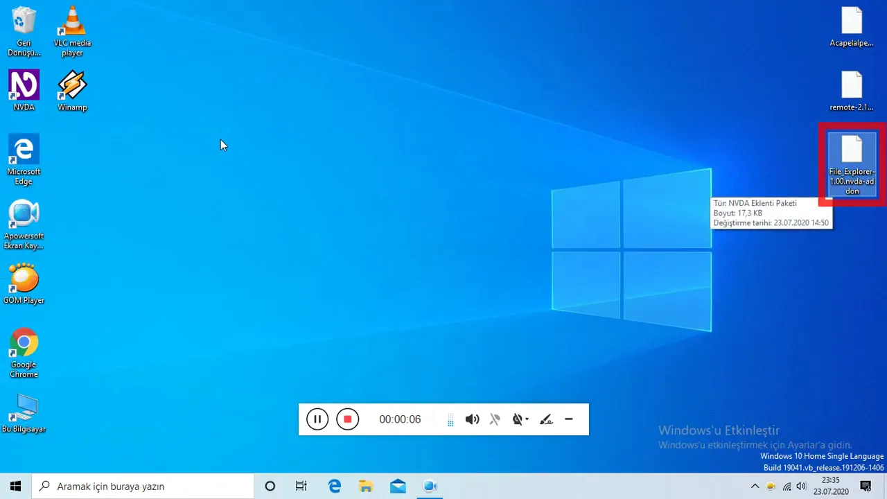Expand hidden system tray icons
Image resolution: width=887 pixels, height=499 pixels.
(755, 486)
